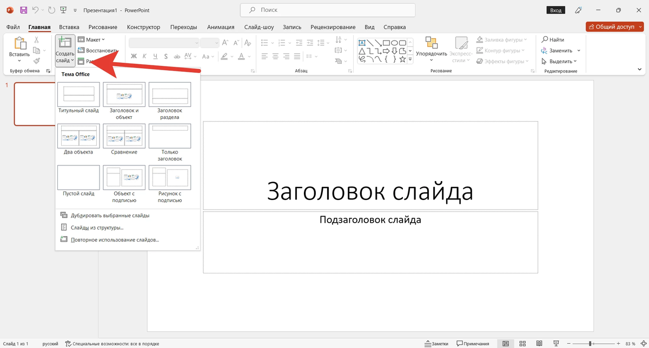This screenshot has width=649, height=348.
Task: Expand the shapes gallery More arrow
Action: pyautogui.click(x=410, y=60)
